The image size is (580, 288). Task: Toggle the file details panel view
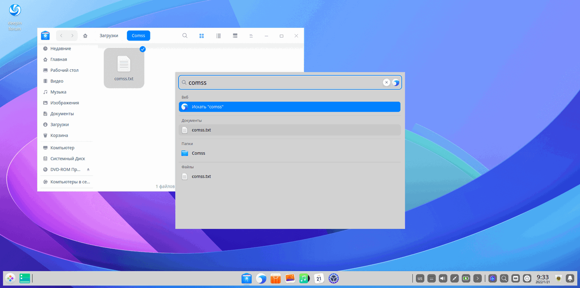pos(235,36)
